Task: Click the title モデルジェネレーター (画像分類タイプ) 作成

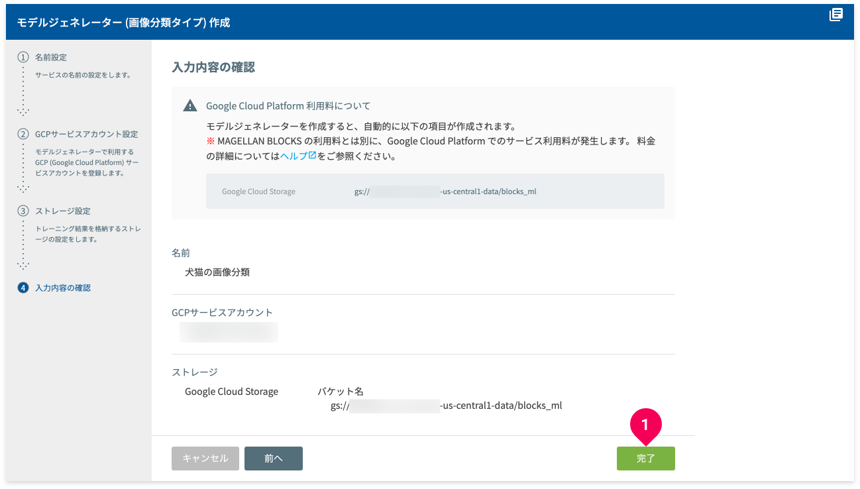Action: pyautogui.click(x=123, y=23)
